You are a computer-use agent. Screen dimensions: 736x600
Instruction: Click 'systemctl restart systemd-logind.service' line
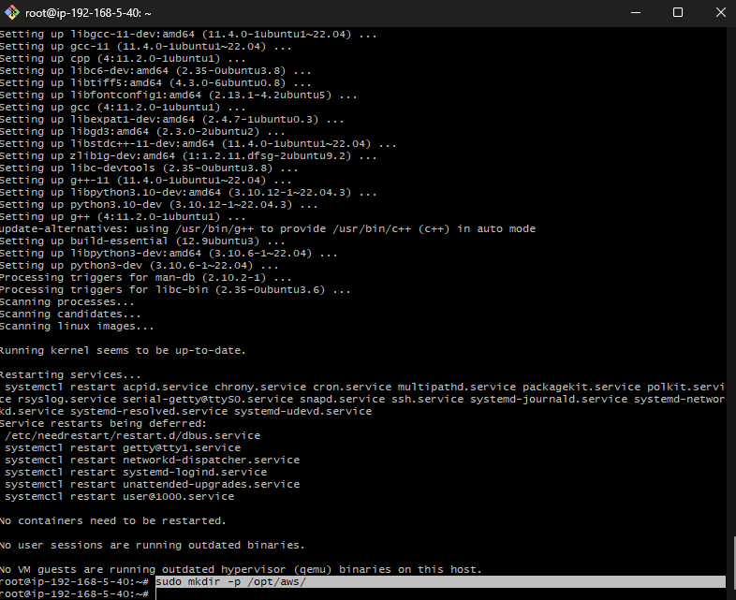coord(136,473)
